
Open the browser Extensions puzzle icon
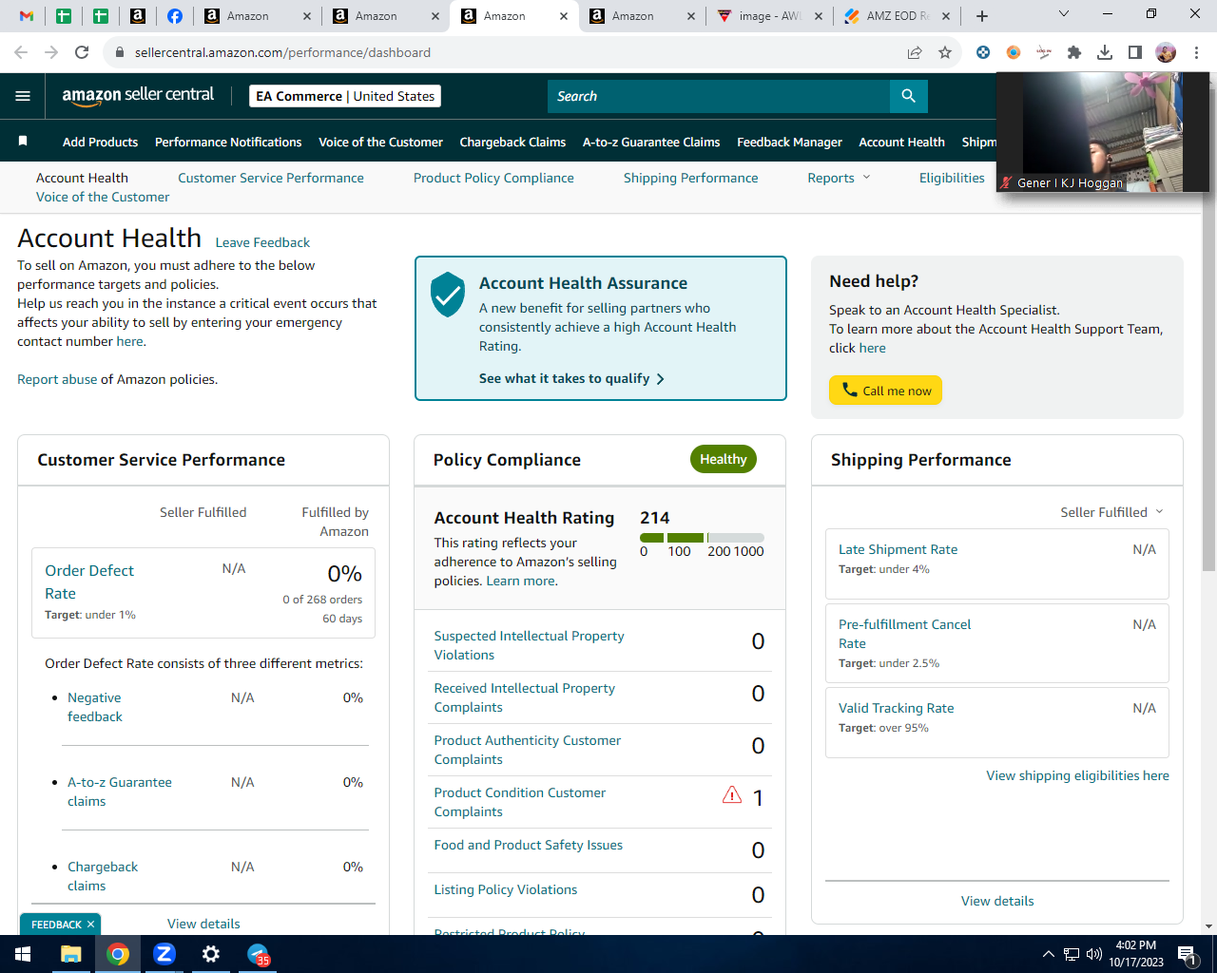point(1074,52)
